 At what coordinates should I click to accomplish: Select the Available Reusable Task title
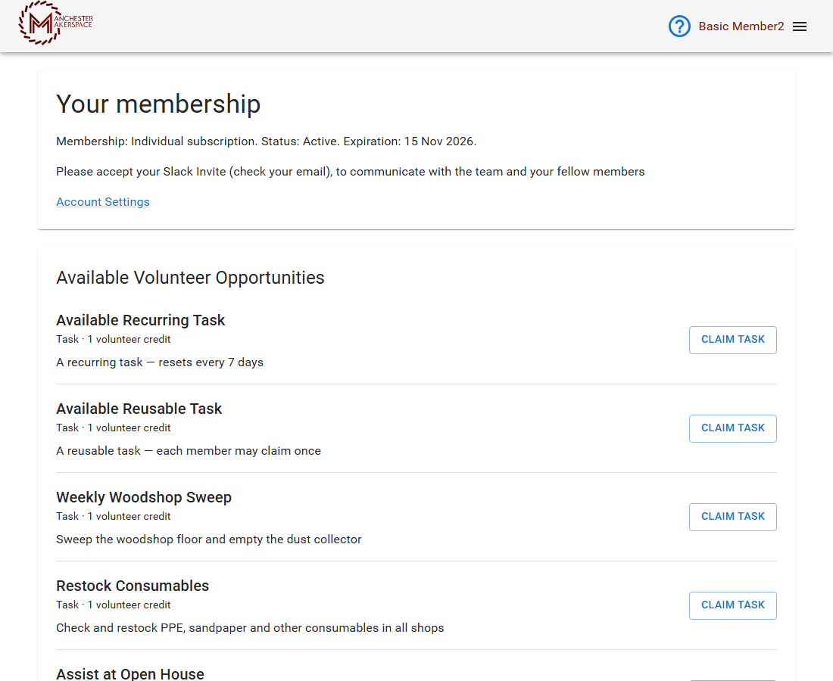[139, 409]
